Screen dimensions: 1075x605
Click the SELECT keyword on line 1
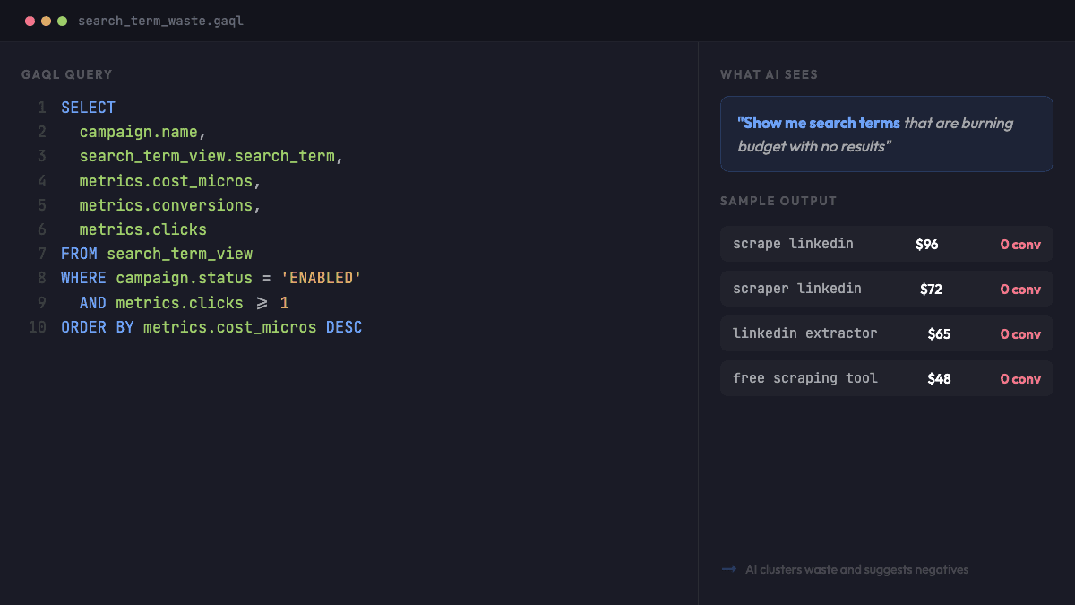coord(88,107)
